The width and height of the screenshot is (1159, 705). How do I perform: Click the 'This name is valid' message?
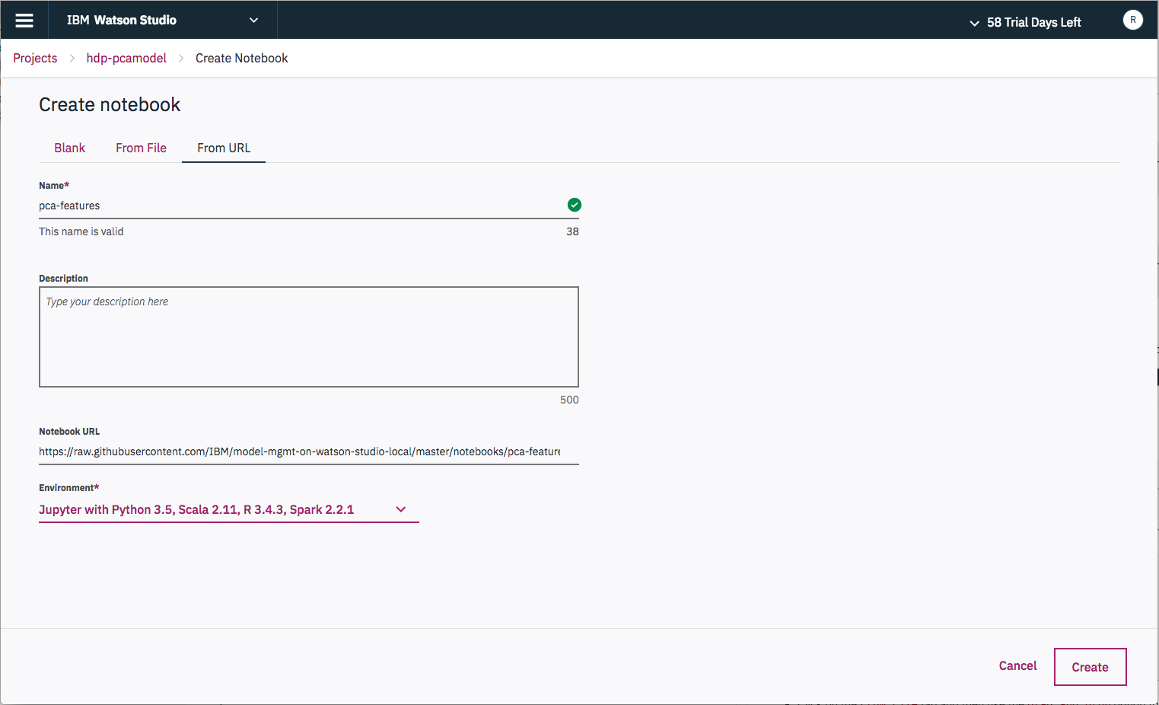point(81,231)
